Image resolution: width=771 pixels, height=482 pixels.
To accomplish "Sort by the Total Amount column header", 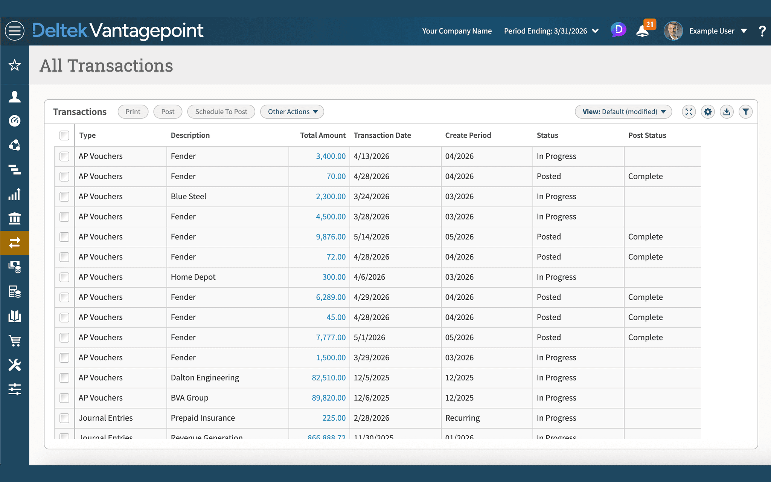I will [x=323, y=135].
